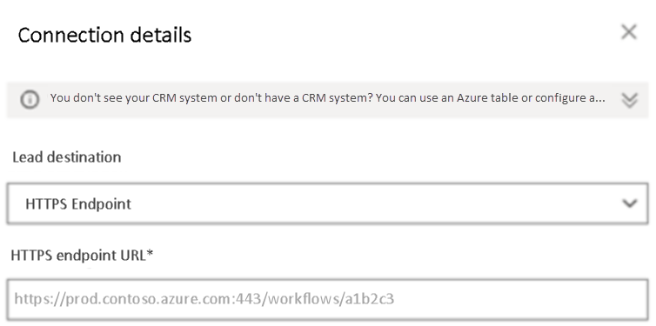Viewport: 656px width, 326px height.
Task: Click the required asterisk after endpoint URL
Action: (151, 253)
